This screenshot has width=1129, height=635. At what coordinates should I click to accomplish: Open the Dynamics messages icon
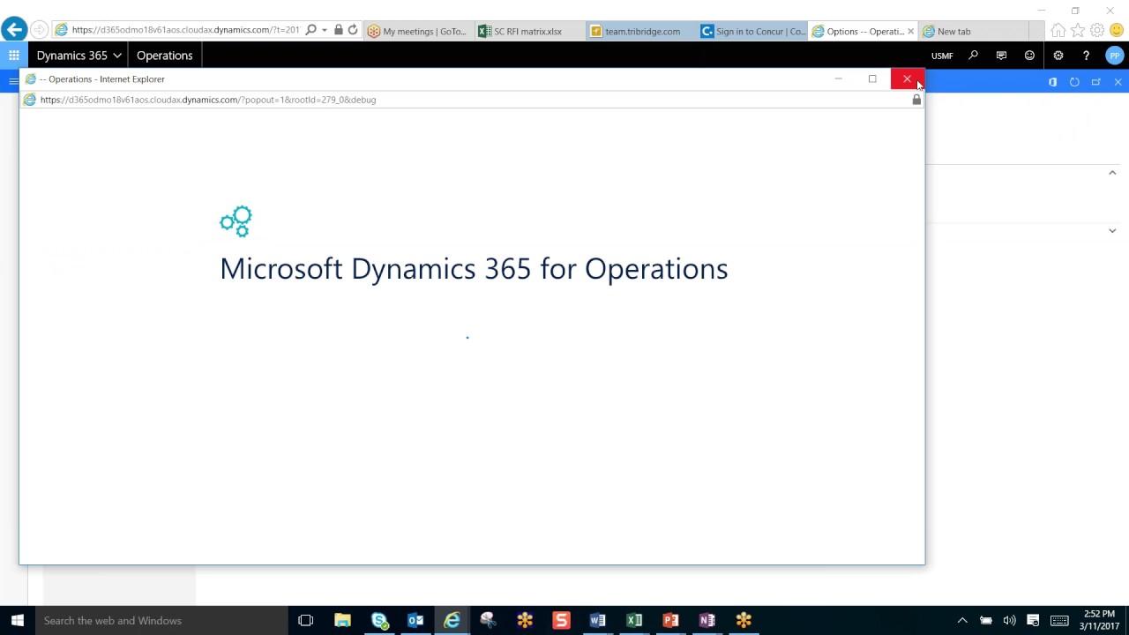pos(1001,56)
